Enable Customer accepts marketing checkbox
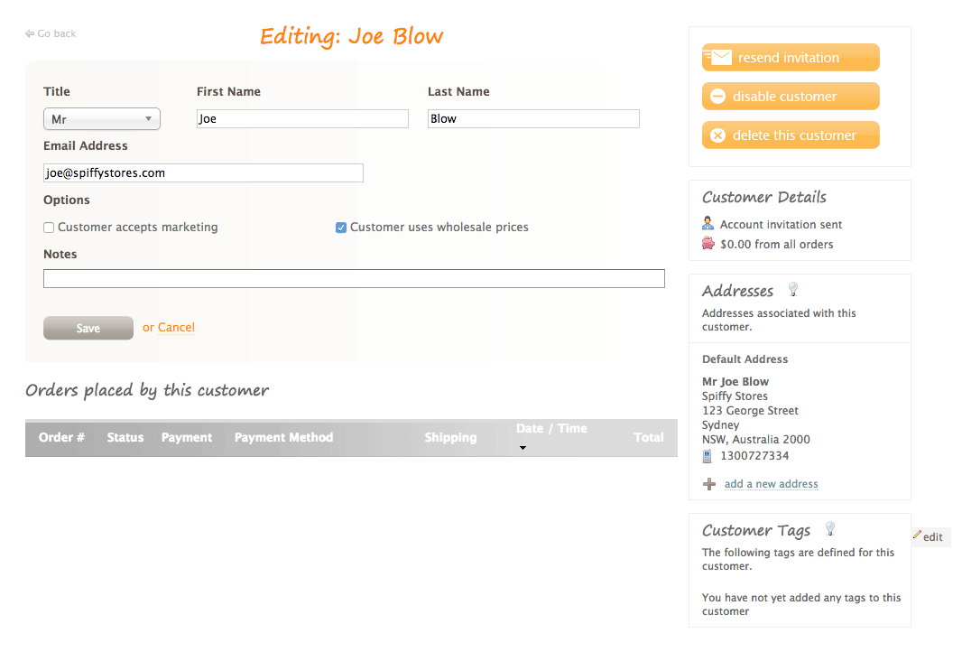The image size is (962, 652). pyautogui.click(x=49, y=228)
